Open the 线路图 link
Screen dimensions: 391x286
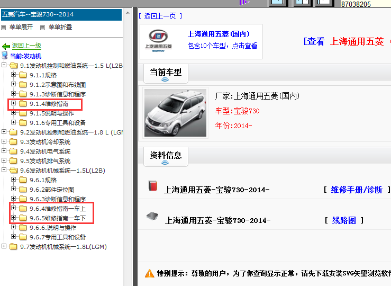[x=344, y=220]
